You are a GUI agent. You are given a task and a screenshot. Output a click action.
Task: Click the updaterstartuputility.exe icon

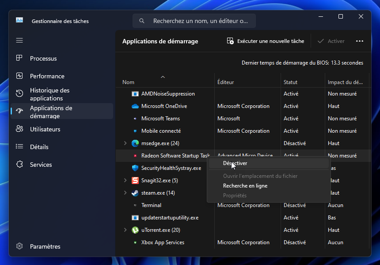(135, 217)
